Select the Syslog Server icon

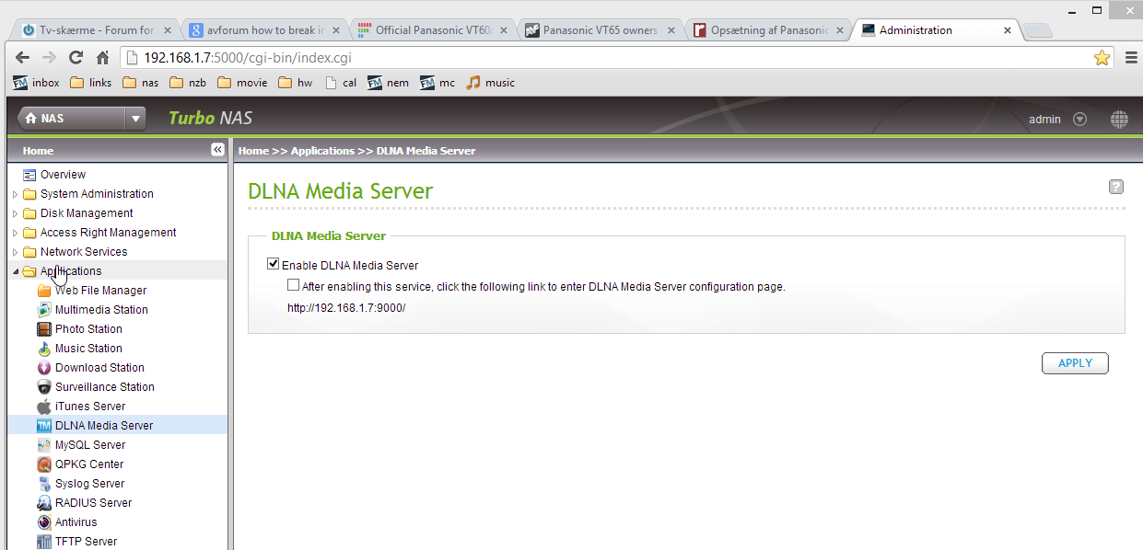point(44,484)
